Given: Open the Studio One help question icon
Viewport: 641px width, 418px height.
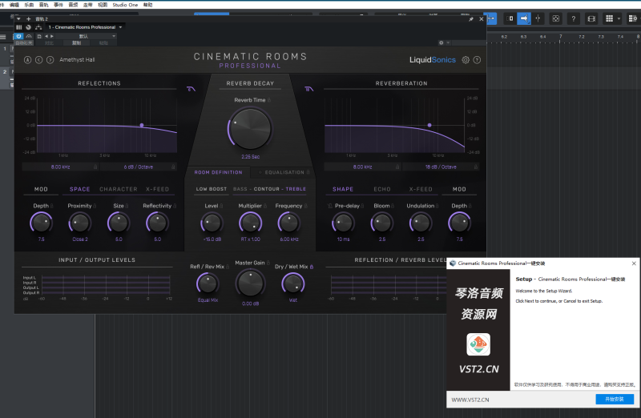Looking at the screenshot, I should coord(573,18).
